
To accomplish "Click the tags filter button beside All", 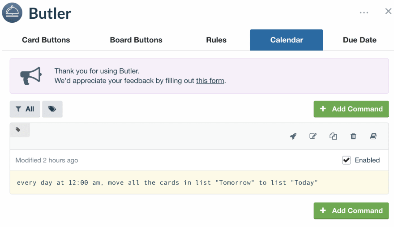I will click(x=52, y=109).
